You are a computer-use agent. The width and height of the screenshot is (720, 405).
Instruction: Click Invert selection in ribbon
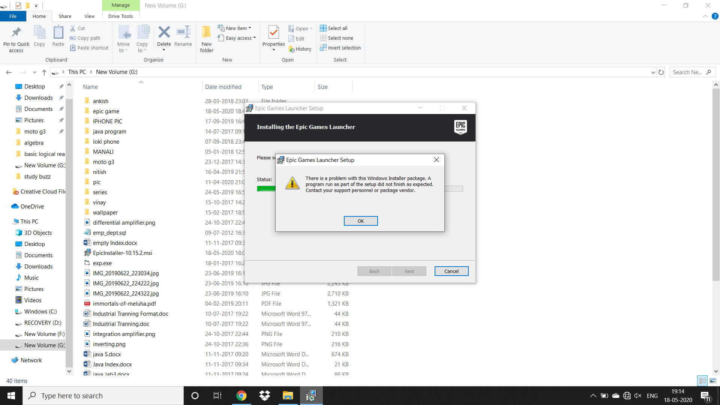click(340, 48)
